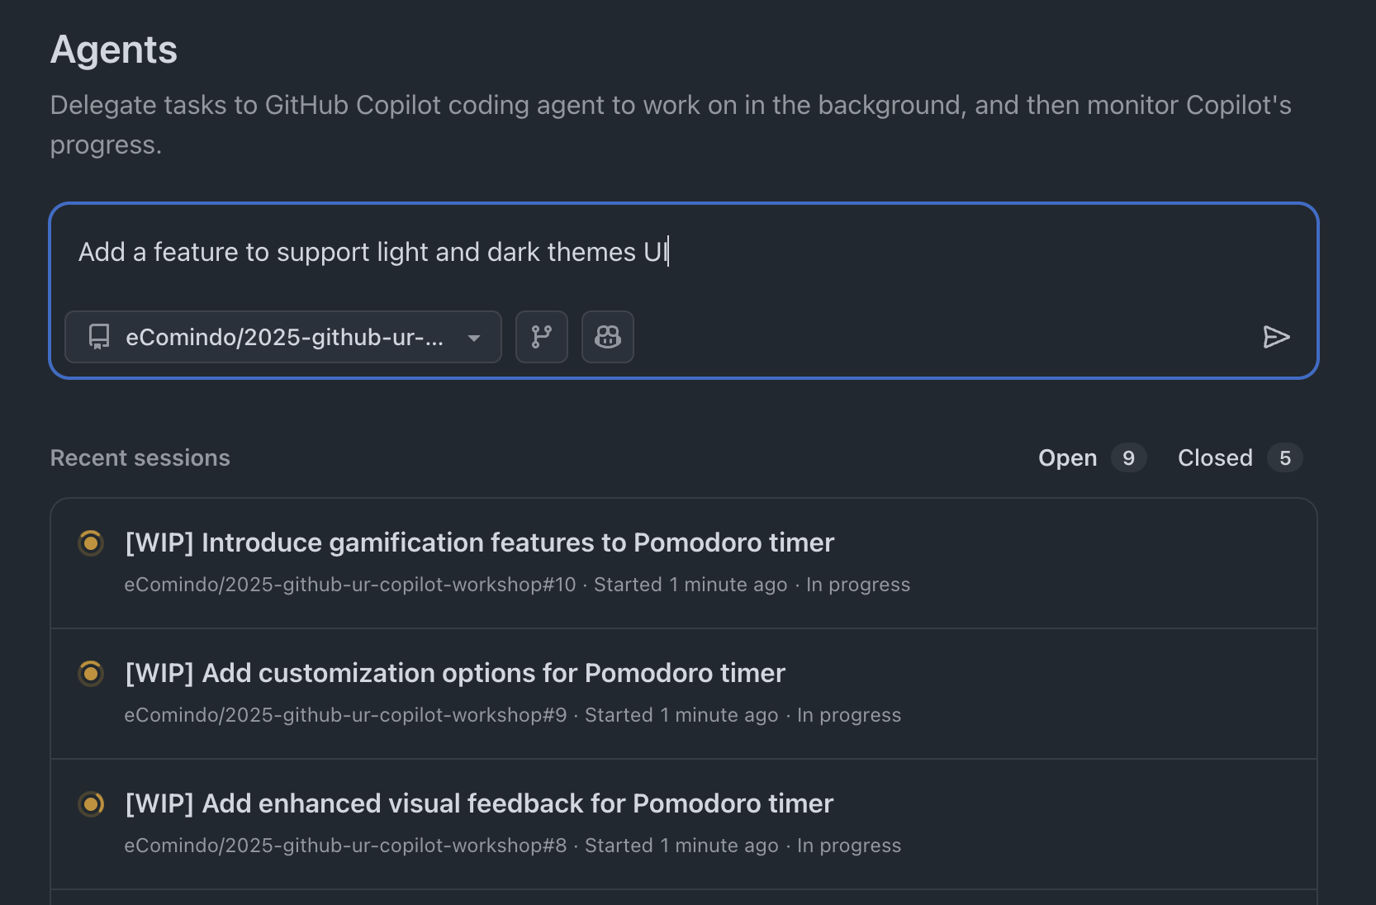The image size is (1376, 905).
Task: Click the send arrow to submit the prompt
Action: [1276, 337]
